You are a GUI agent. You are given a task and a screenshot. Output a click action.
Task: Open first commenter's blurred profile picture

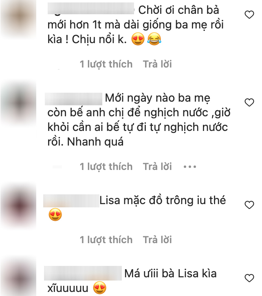tap(18, 18)
